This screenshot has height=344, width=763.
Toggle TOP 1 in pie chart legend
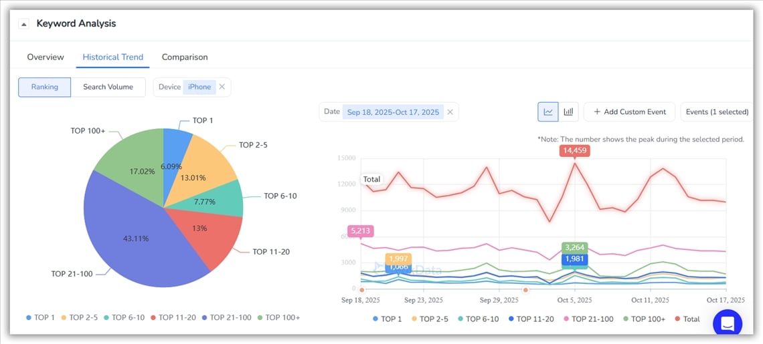pos(40,317)
